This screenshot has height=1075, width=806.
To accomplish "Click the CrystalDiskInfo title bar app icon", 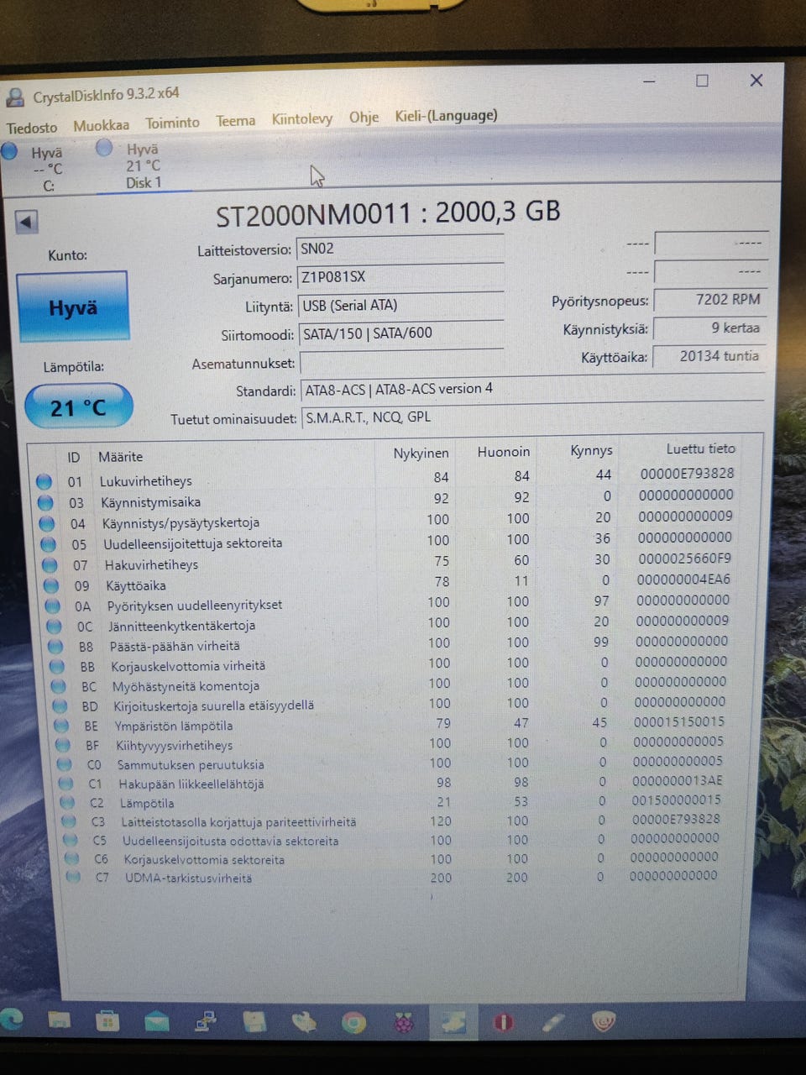I will 14,98.
